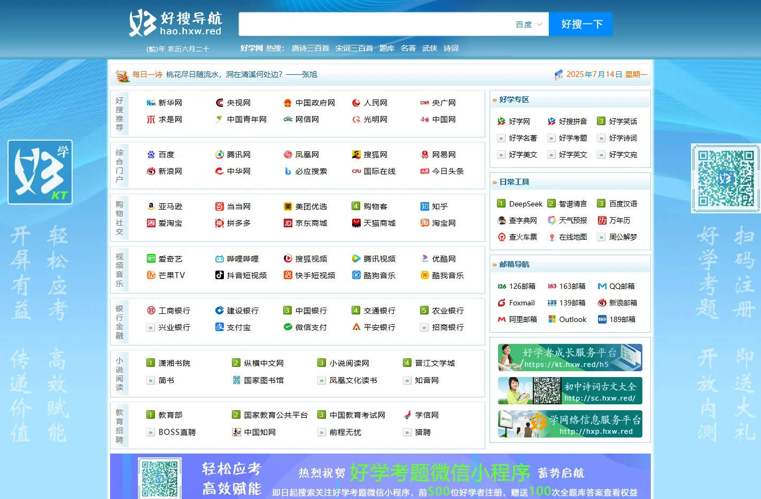Screen dimensions: 761x499
Task: Open the 潇湘书院 novel link
Action: (174, 363)
